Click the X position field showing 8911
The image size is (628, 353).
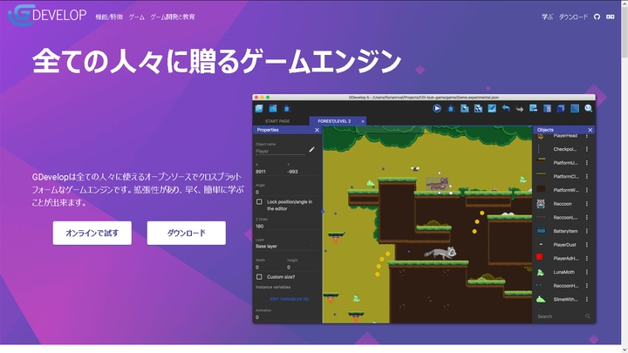[x=270, y=172]
